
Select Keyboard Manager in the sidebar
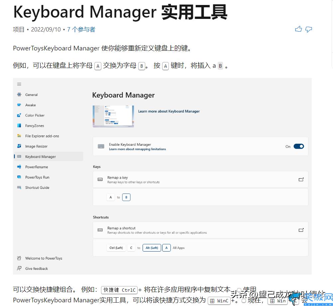tap(49, 157)
